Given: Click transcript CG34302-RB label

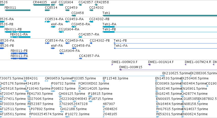Looking at the screenshot, I should pyautogui.click(x=99, y=19).
